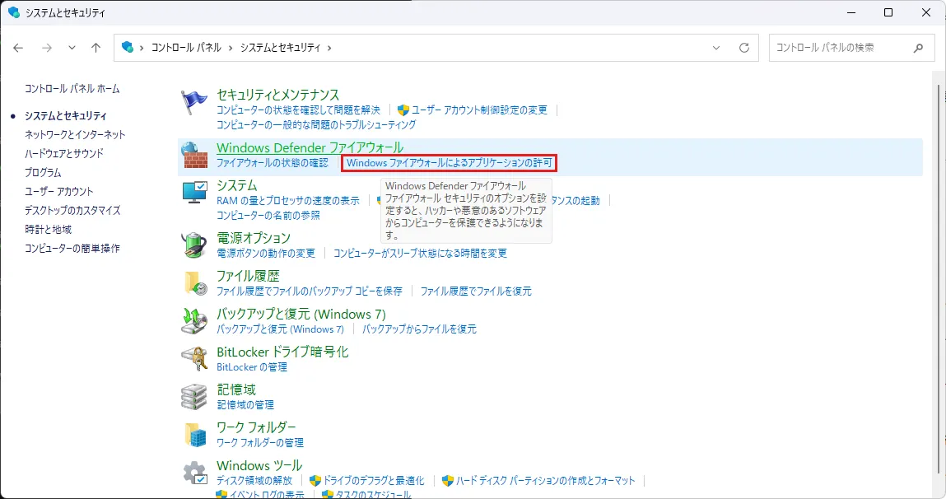Click ハード ディスク パーティションの作成とフォーマット link

click(545, 481)
